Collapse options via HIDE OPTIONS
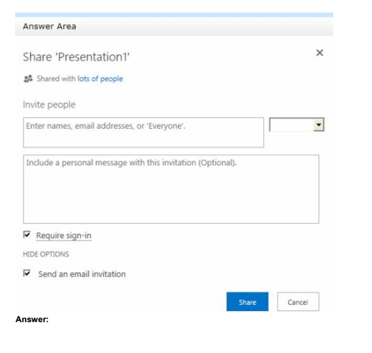This screenshot has height=353, width=372. [46, 255]
